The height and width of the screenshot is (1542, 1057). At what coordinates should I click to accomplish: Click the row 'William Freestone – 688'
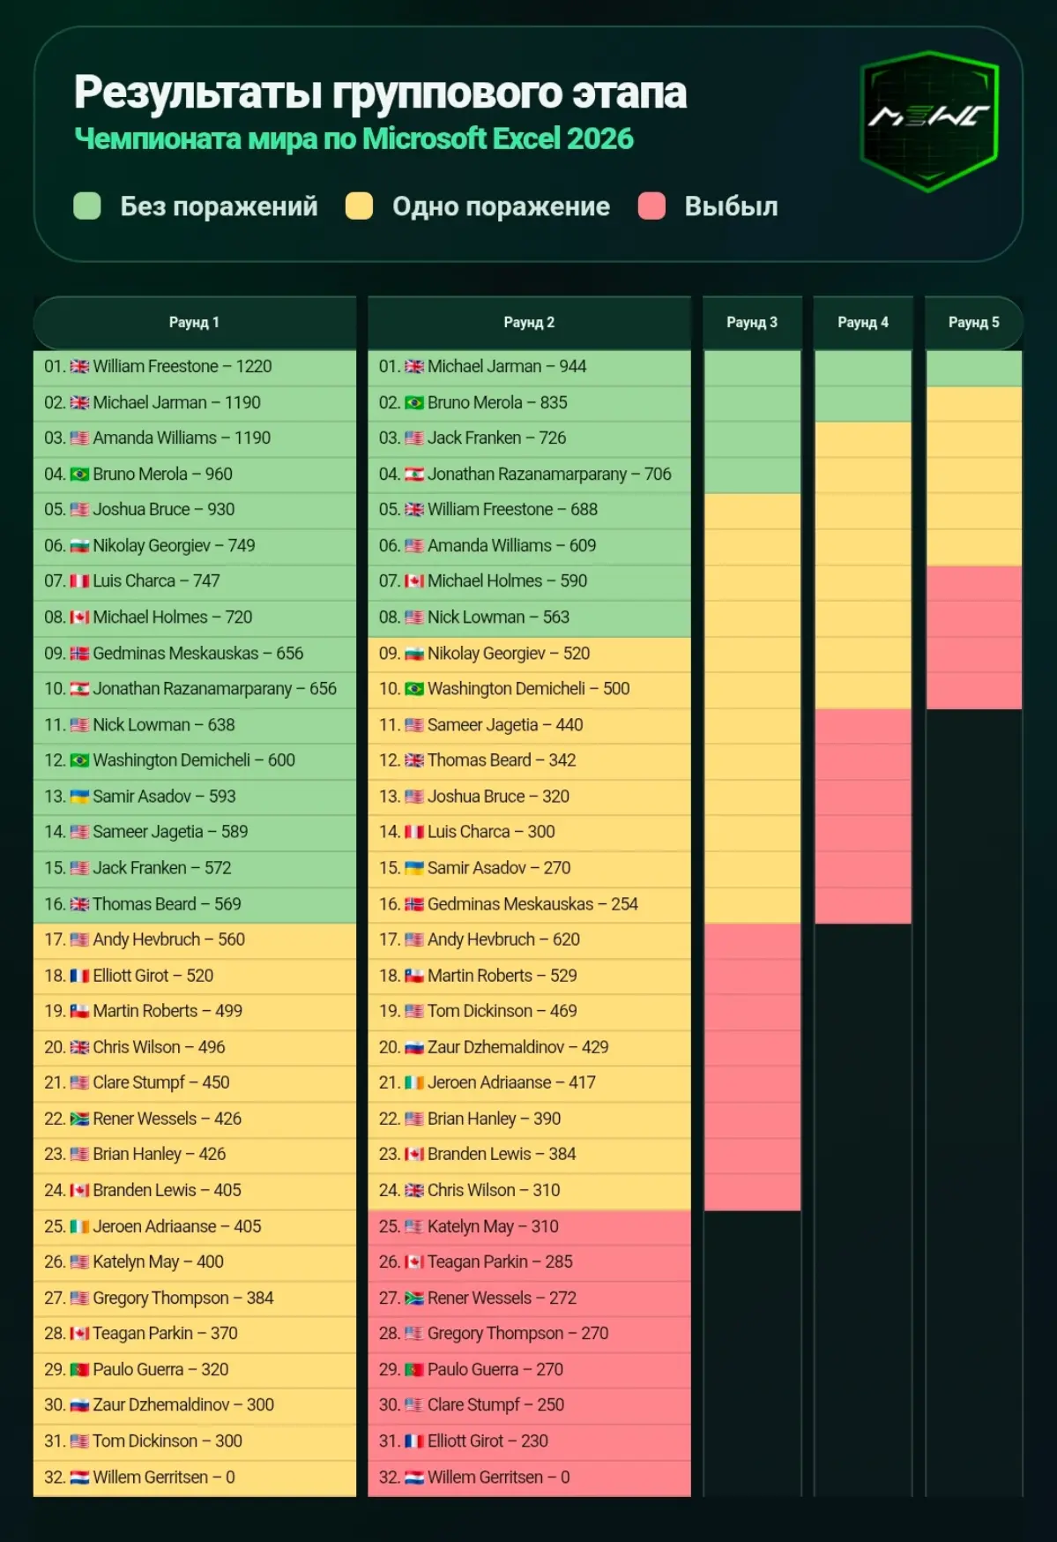coord(529,510)
